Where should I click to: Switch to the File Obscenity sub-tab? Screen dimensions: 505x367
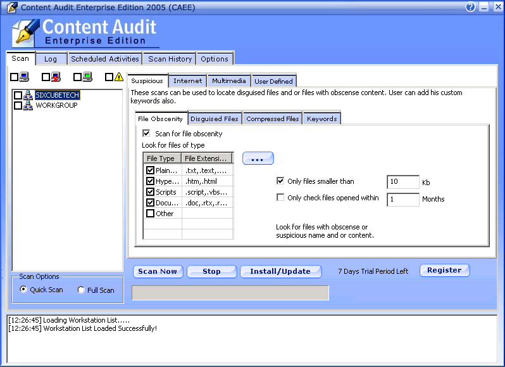(x=160, y=119)
